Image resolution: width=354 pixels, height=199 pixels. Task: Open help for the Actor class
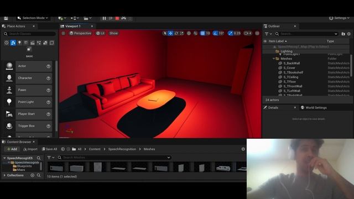48,66
